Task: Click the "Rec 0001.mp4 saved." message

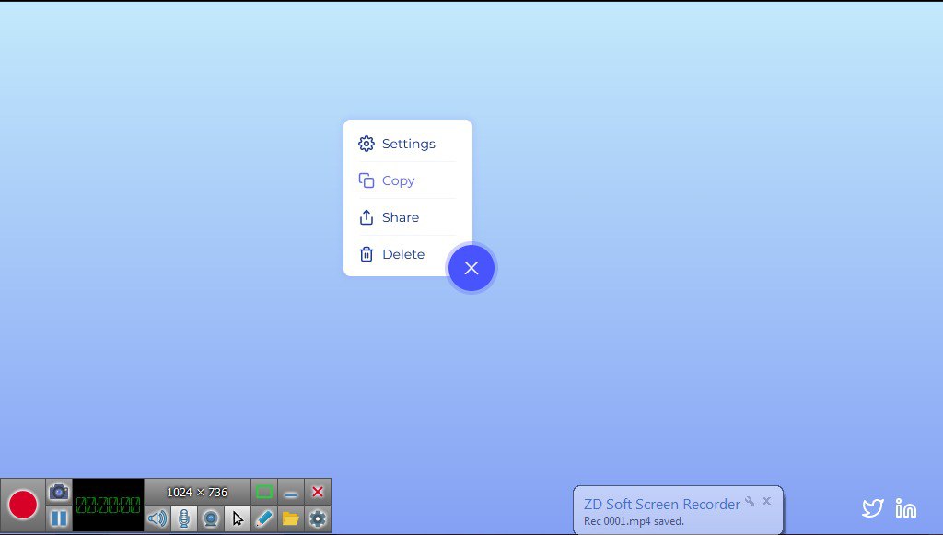Action: click(x=634, y=521)
